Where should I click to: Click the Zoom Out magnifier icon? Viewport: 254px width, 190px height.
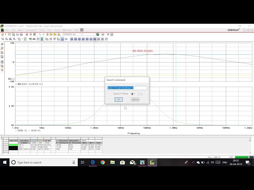[x=6, y=39]
